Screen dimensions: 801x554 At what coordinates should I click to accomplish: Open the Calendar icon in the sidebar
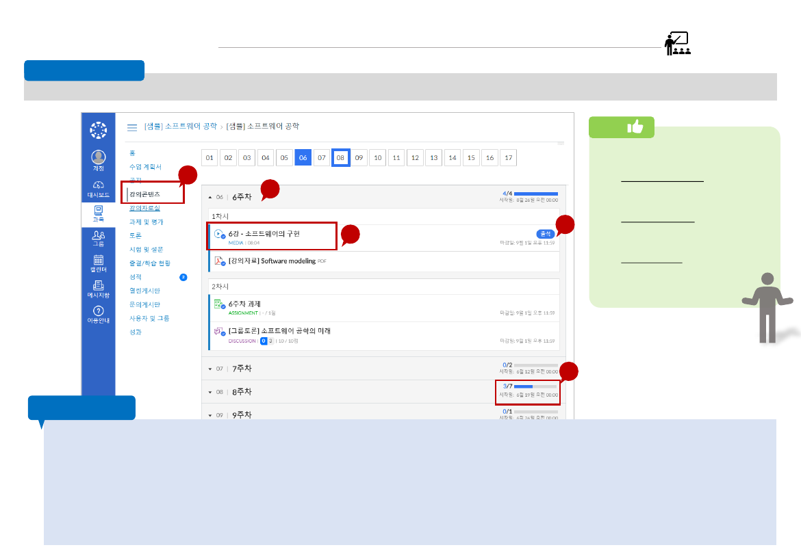99,263
